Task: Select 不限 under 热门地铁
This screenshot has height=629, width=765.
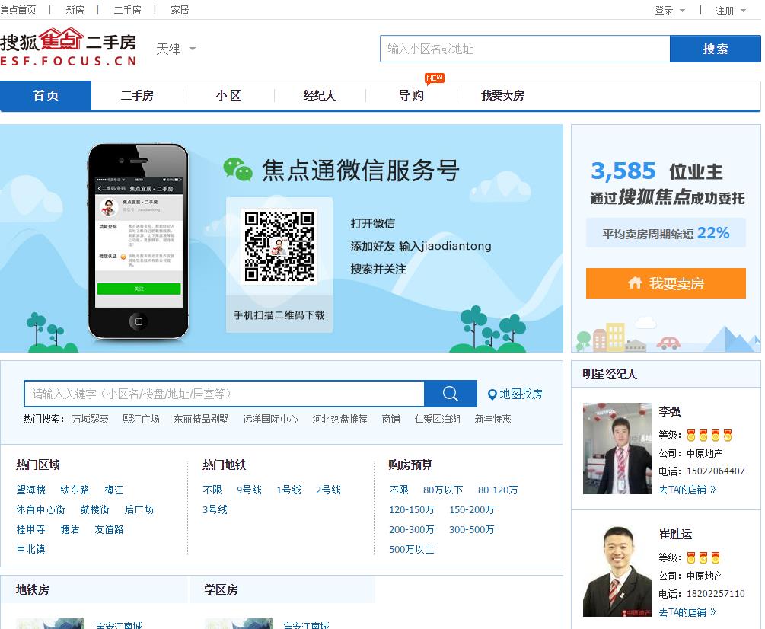Action: (x=212, y=490)
